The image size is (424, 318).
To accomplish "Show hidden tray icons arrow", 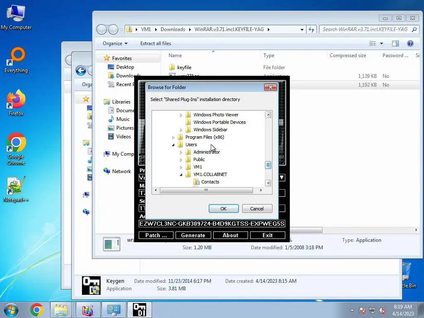I will click(352, 311).
